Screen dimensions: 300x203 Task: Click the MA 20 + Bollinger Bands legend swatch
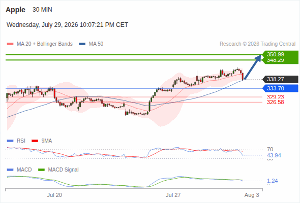(10, 44)
